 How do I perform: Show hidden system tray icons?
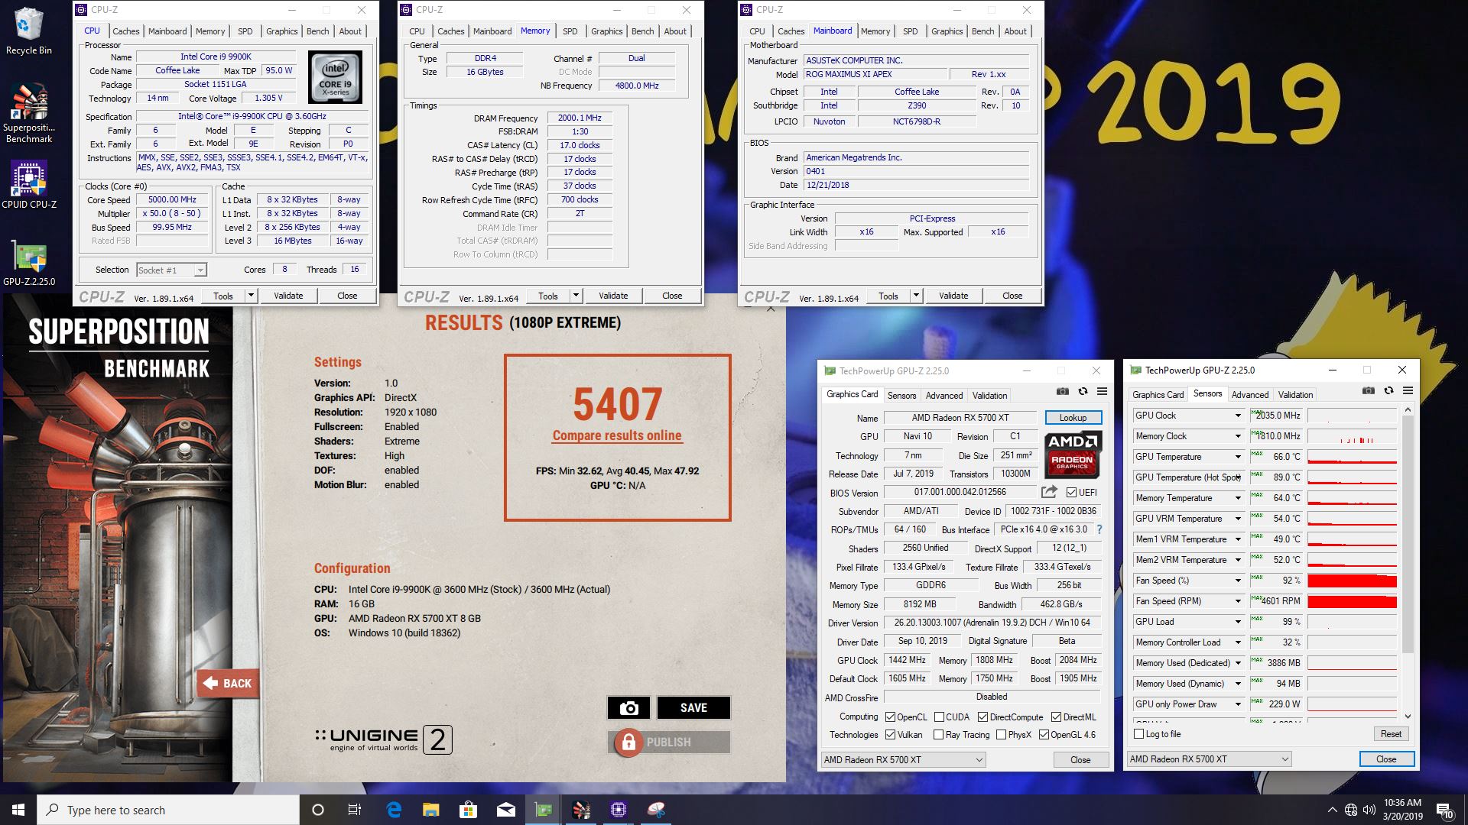point(1332,810)
